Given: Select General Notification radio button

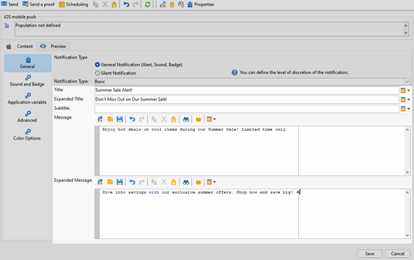Looking at the screenshot, I should pos(97,65).
